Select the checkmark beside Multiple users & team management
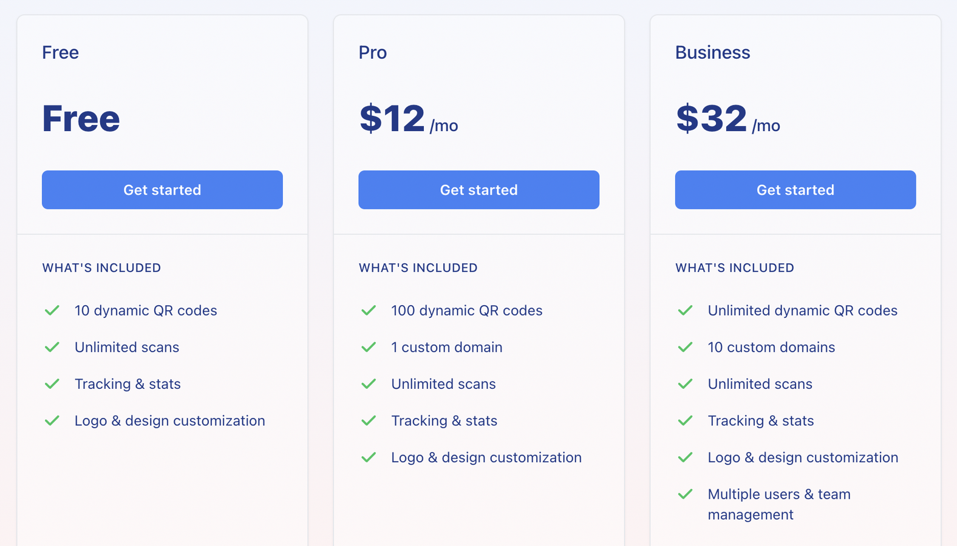 coord(685,494)
